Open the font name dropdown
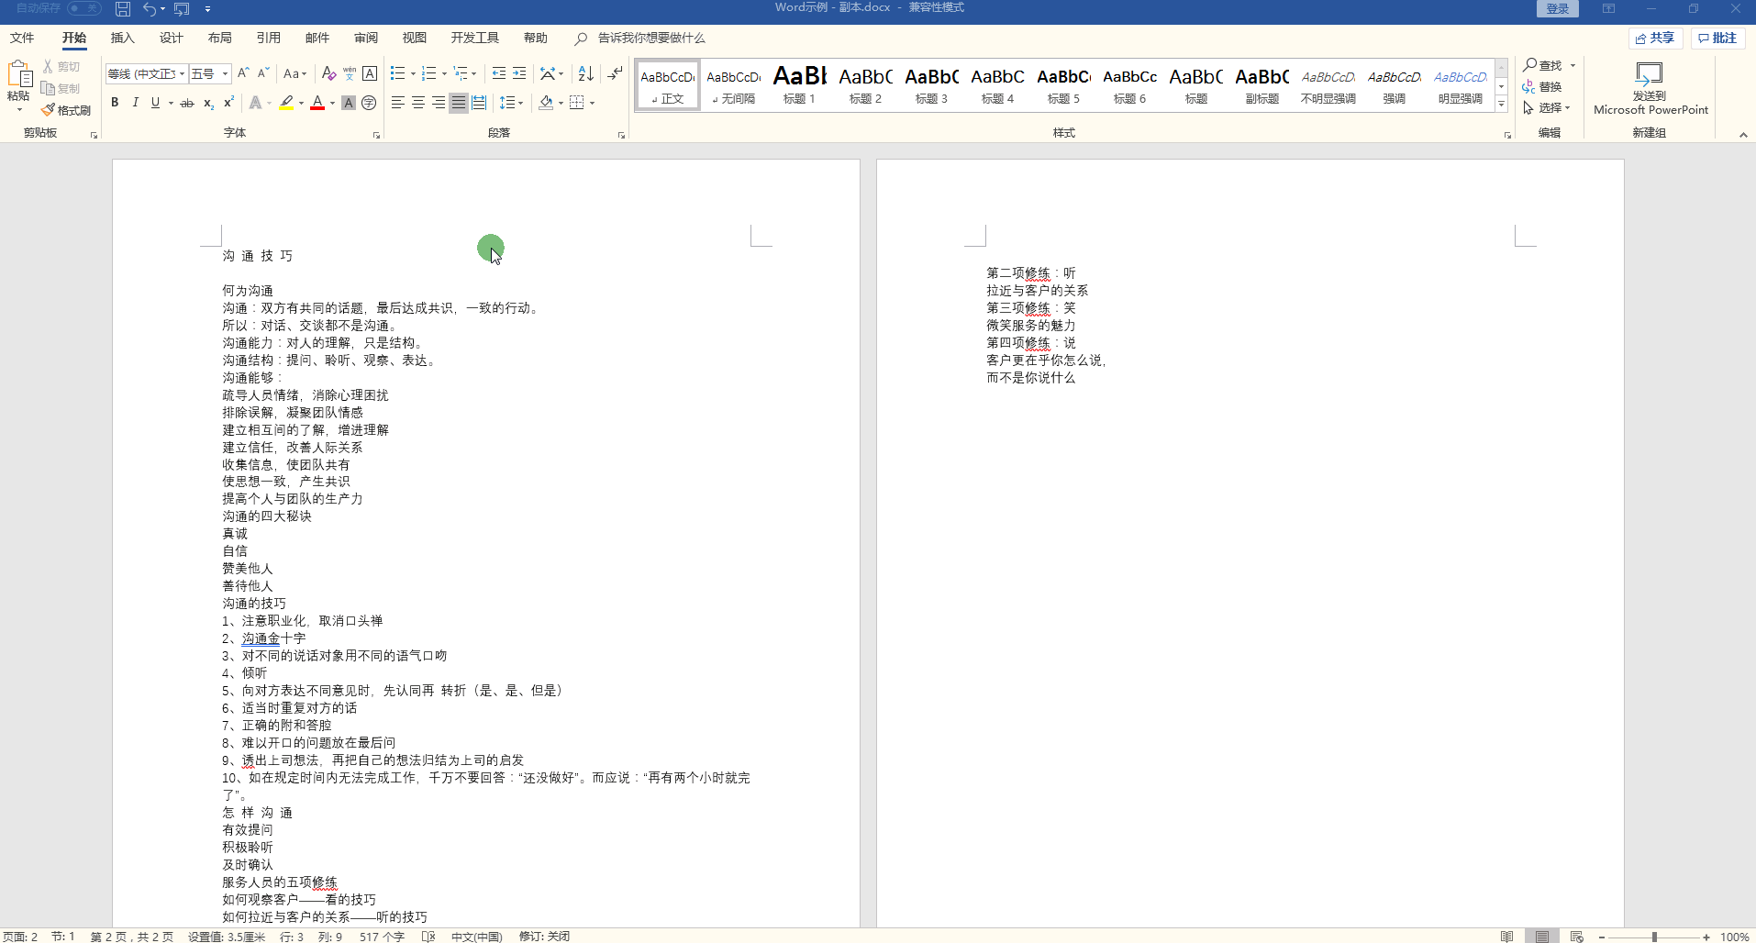Image resolution: width=1756 pixels, height=943 pixels. [x=183, y=74]
